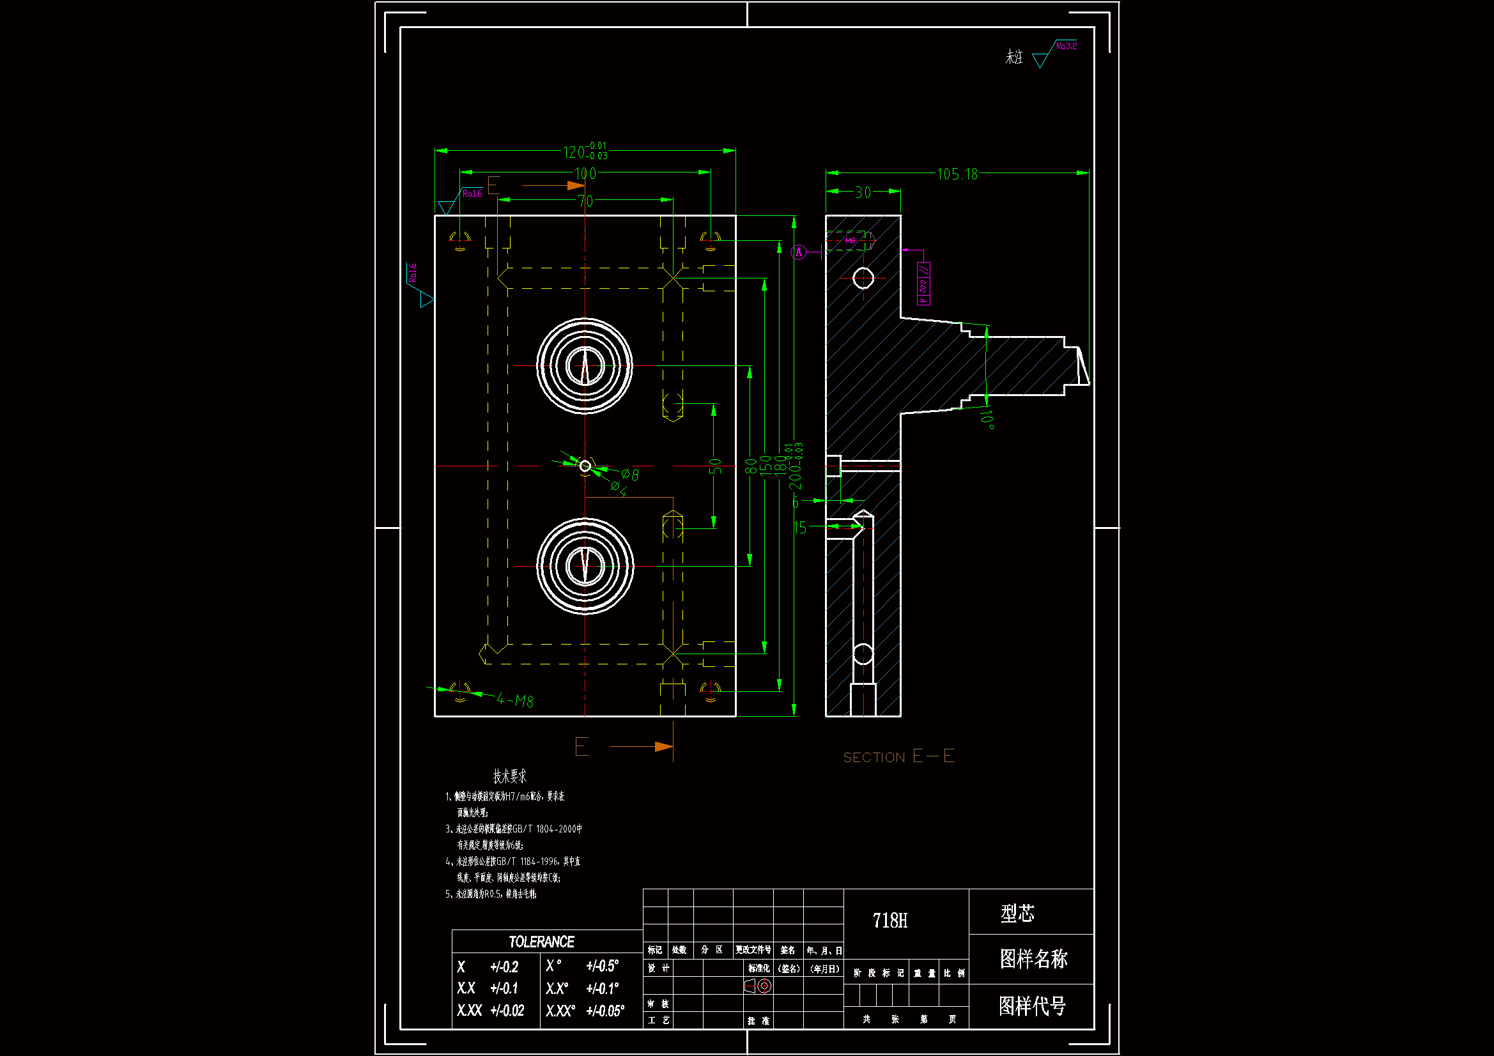Click the 718H material text
This screenshot has height=1056, width=1494.
coord(889,920)
